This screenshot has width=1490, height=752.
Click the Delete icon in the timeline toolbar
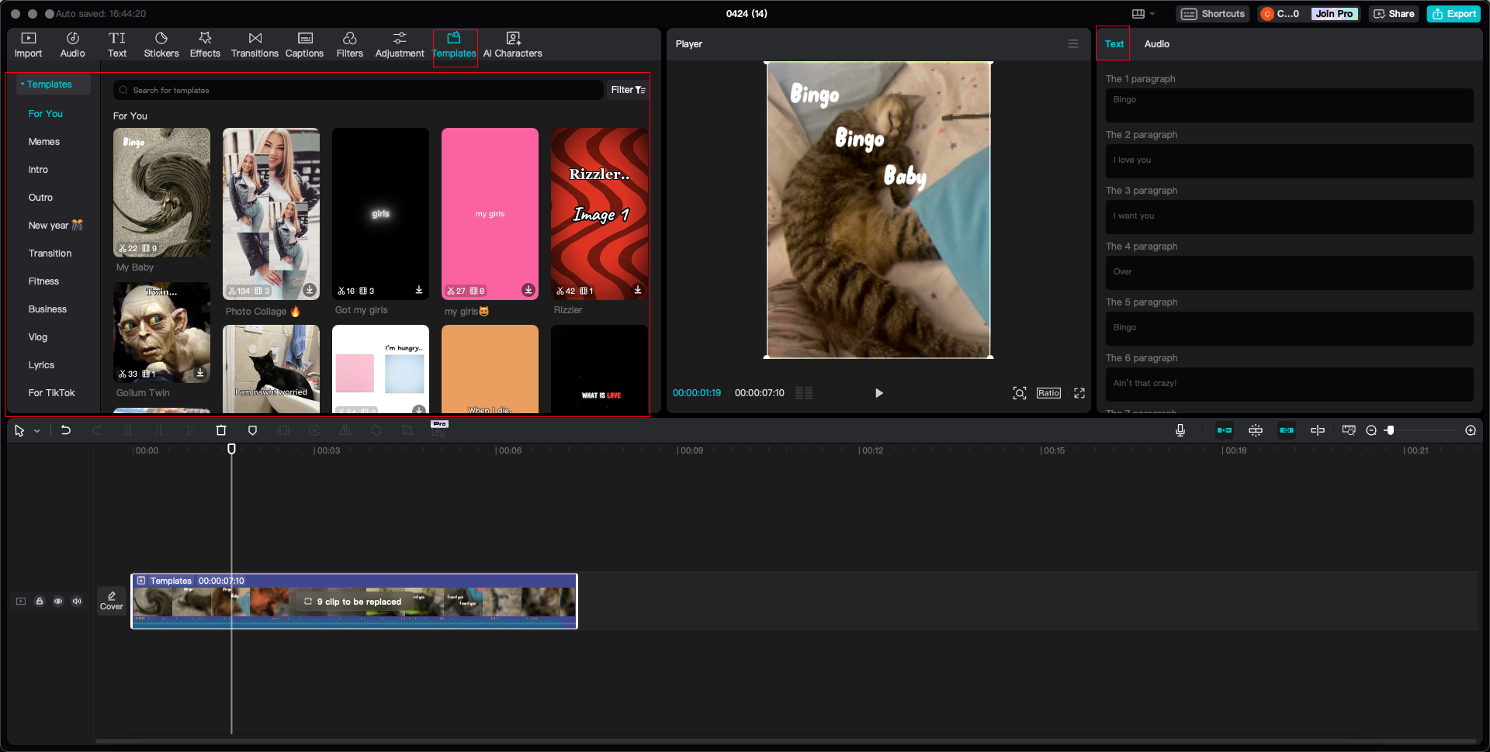pyautogui.click(x=221, y=430)
